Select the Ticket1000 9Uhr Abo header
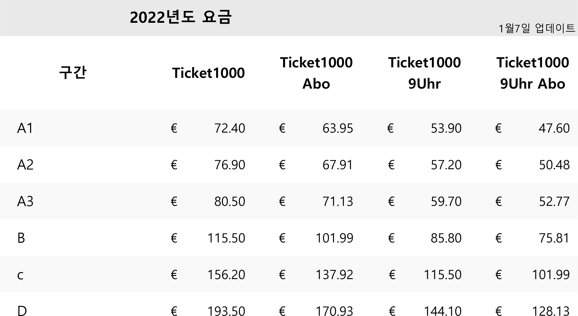578x316 pixels. tap(533, 73)
